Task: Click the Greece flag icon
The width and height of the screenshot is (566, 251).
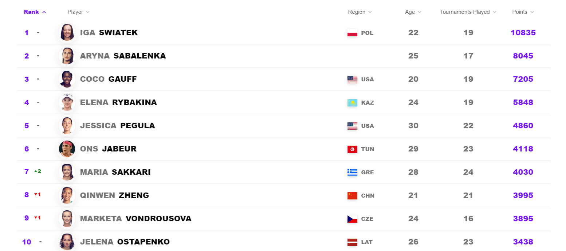Action: (352, 173)
